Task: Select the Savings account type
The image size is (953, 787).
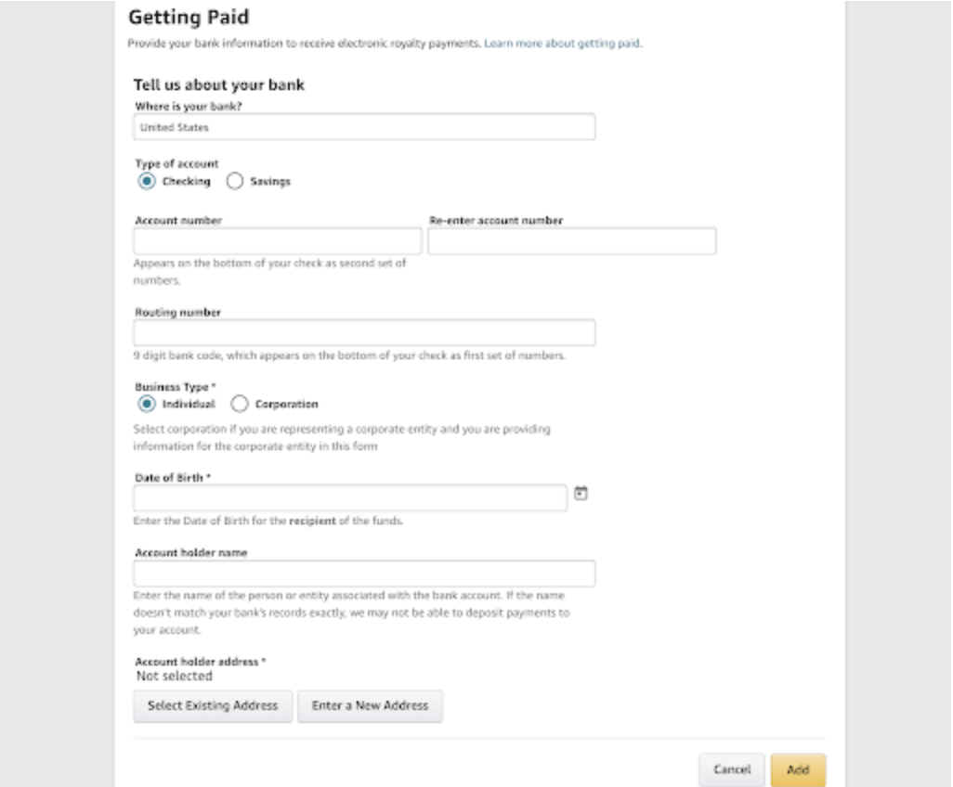Action: click(235, 181)
